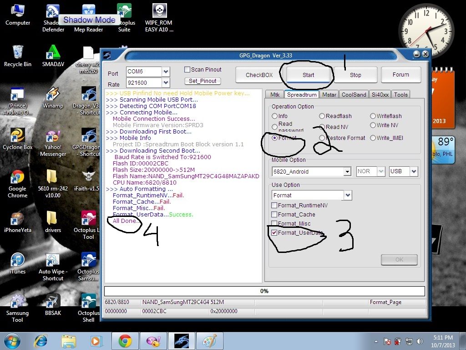Screen dimensions: 466x350
Task: Open the Auto Wipe shortcut
Action: coord(53,267)
